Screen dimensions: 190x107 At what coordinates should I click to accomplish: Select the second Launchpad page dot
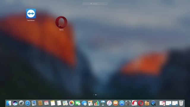pyautogui.click(x=96, y=95)
